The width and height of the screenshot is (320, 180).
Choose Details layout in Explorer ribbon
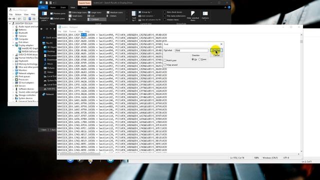pos(111,15)
